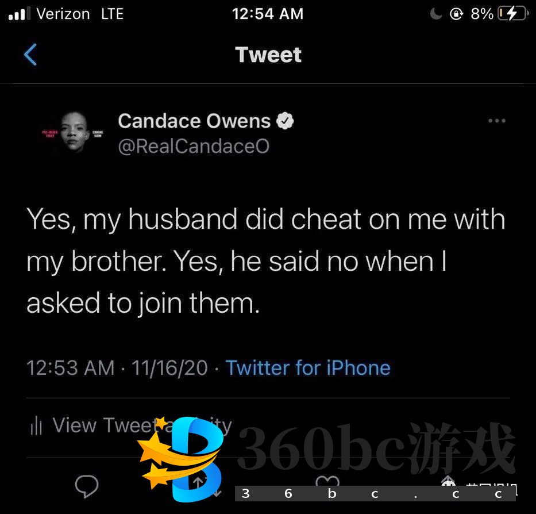Tap the 12:53 AM tweet timestamp
The width and height of the screenshot is (536, 514).
click(71, 368)
